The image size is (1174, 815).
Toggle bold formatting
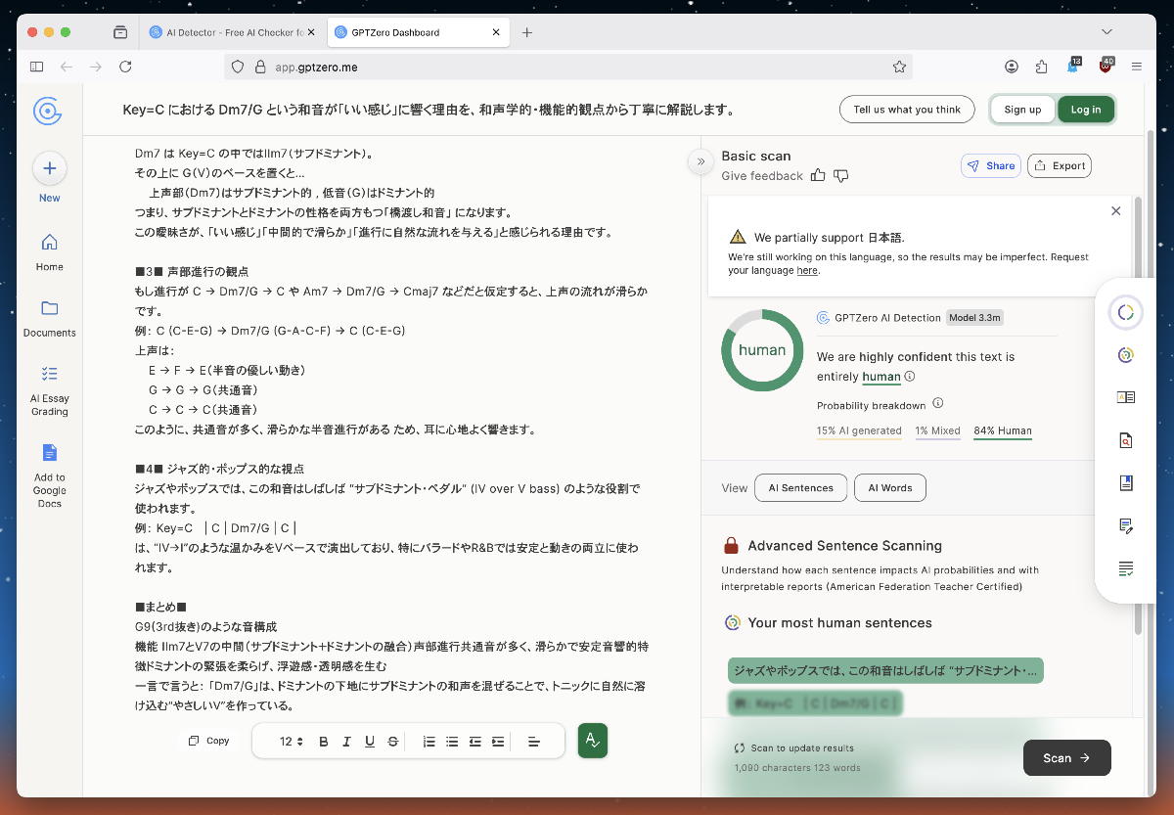coord(324,742)
